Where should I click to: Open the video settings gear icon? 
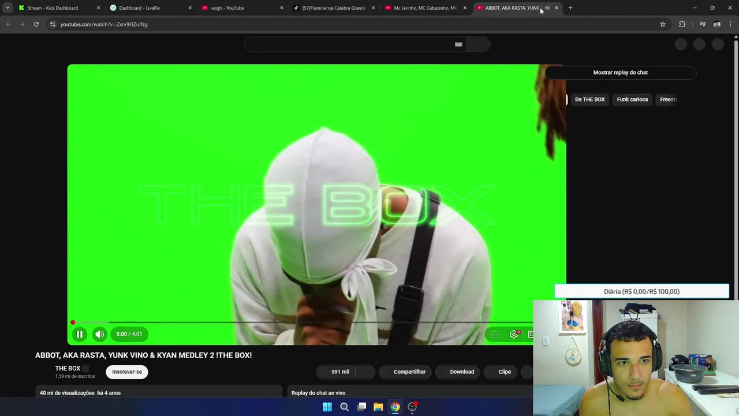514,334
